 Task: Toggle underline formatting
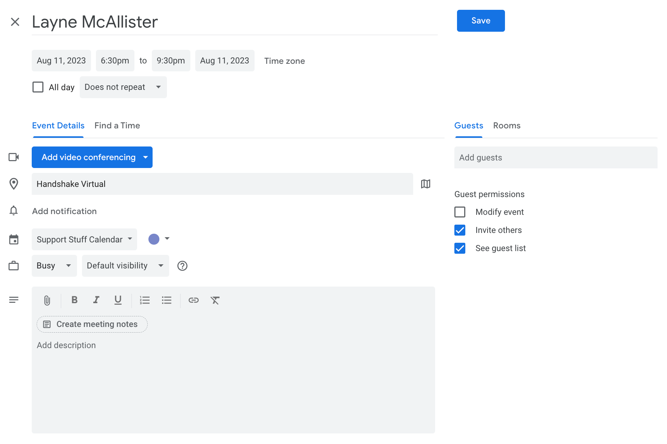click(x=118, y=300)
